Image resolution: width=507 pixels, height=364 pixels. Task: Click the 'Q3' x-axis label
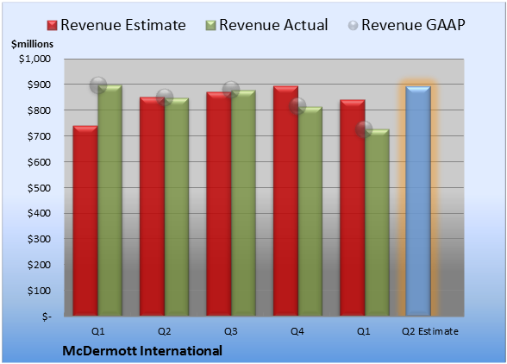[x=231, y=331]
